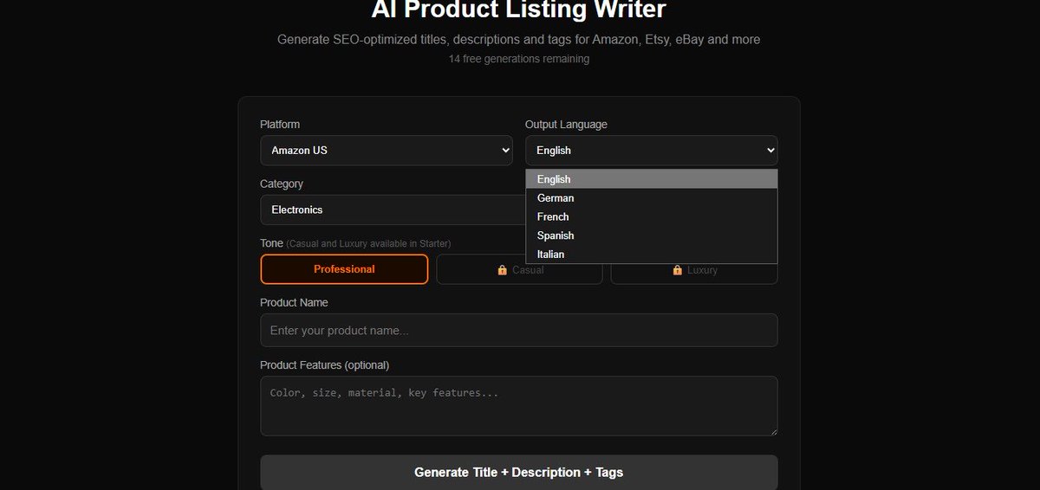The image size is (1040, 490).
Task: Click Generate Title + Description + Tags
Action: (x=519, y=473)
